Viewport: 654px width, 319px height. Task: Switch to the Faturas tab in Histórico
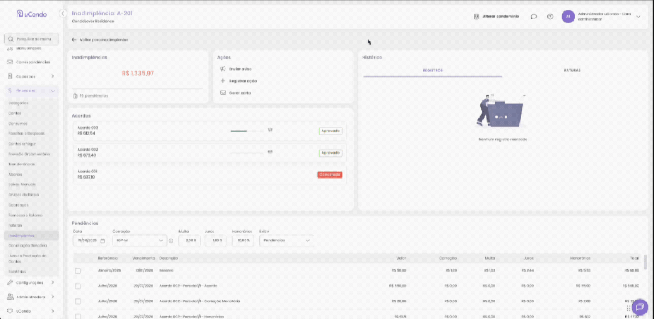click(x=572, y=71)
